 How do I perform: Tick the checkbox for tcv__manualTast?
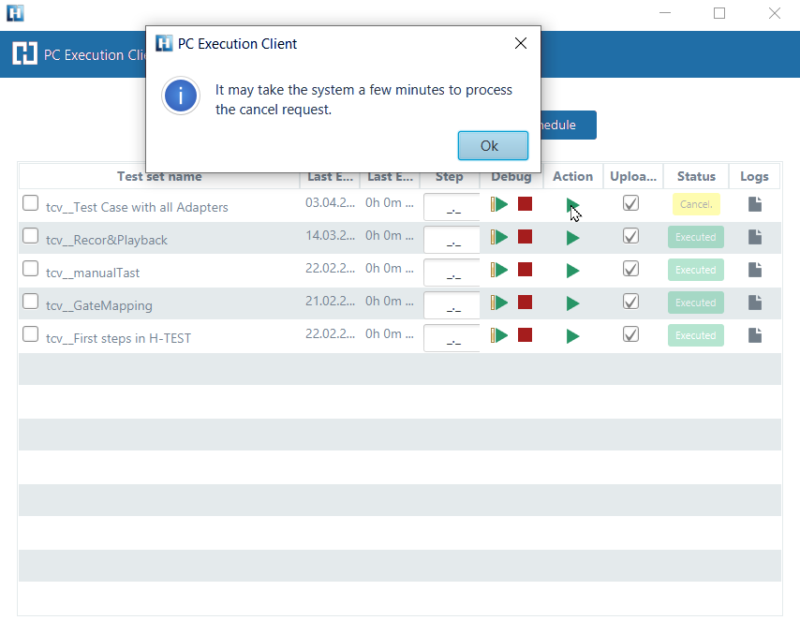point(31,269)
